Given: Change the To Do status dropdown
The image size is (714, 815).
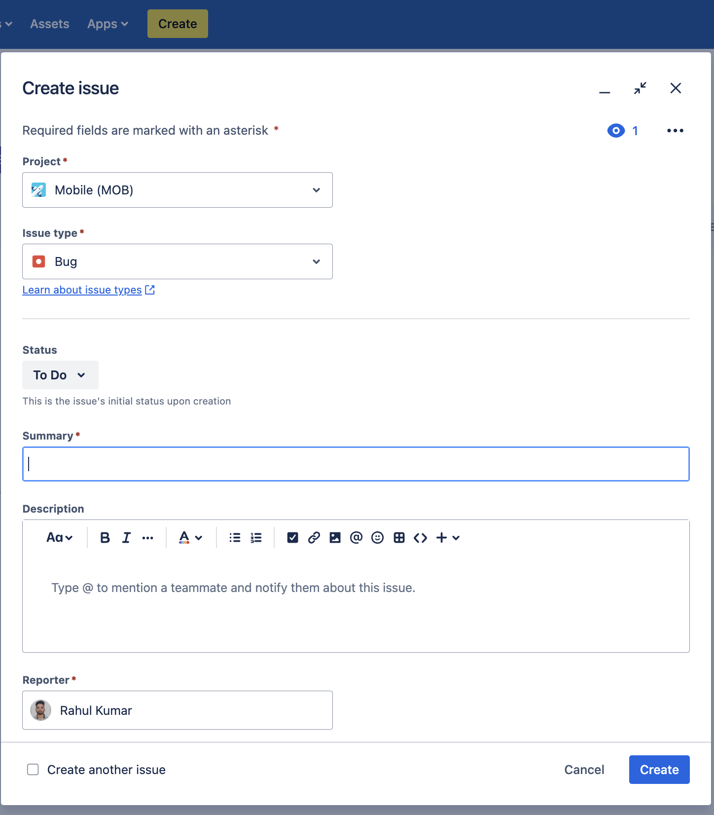Looking at the screenshot, I should (x=60, y=375).
